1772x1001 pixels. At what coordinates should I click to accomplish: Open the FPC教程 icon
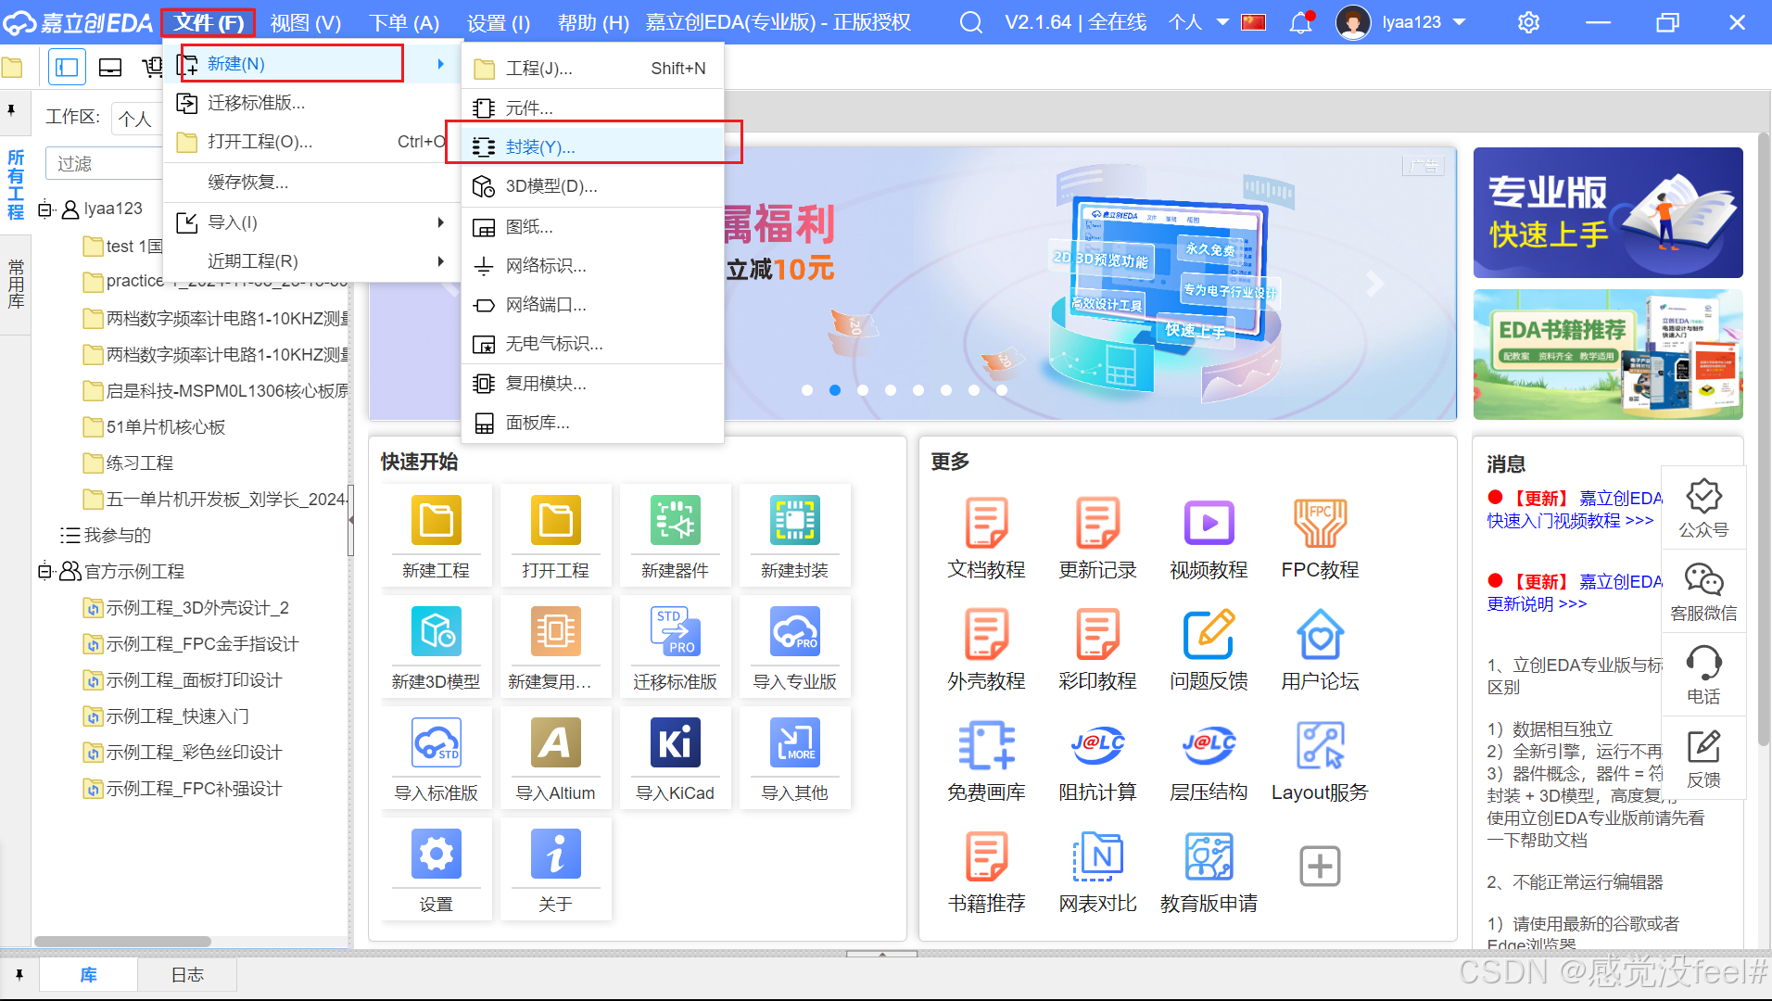pos(1320,523)
